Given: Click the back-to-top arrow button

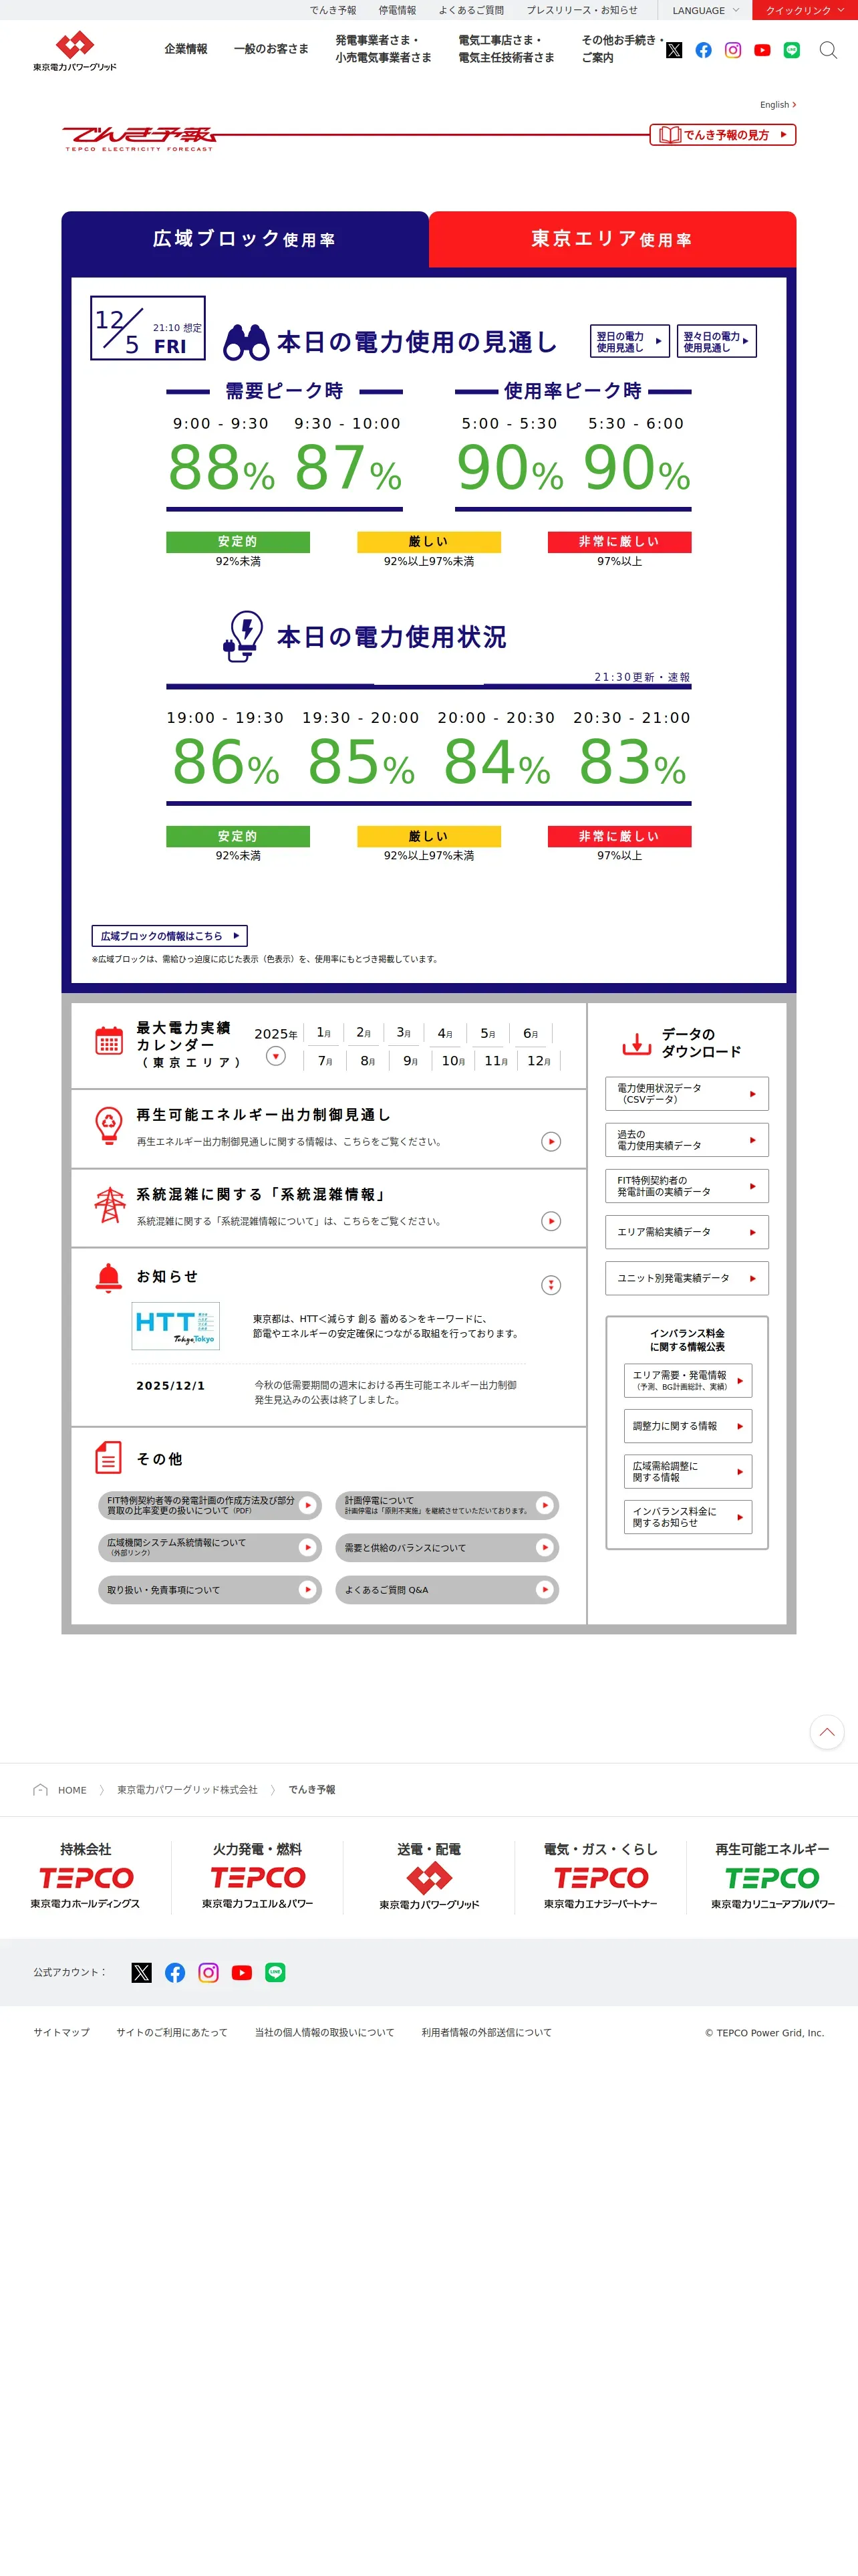Looking at the screenshot, I should (827, 1732).
